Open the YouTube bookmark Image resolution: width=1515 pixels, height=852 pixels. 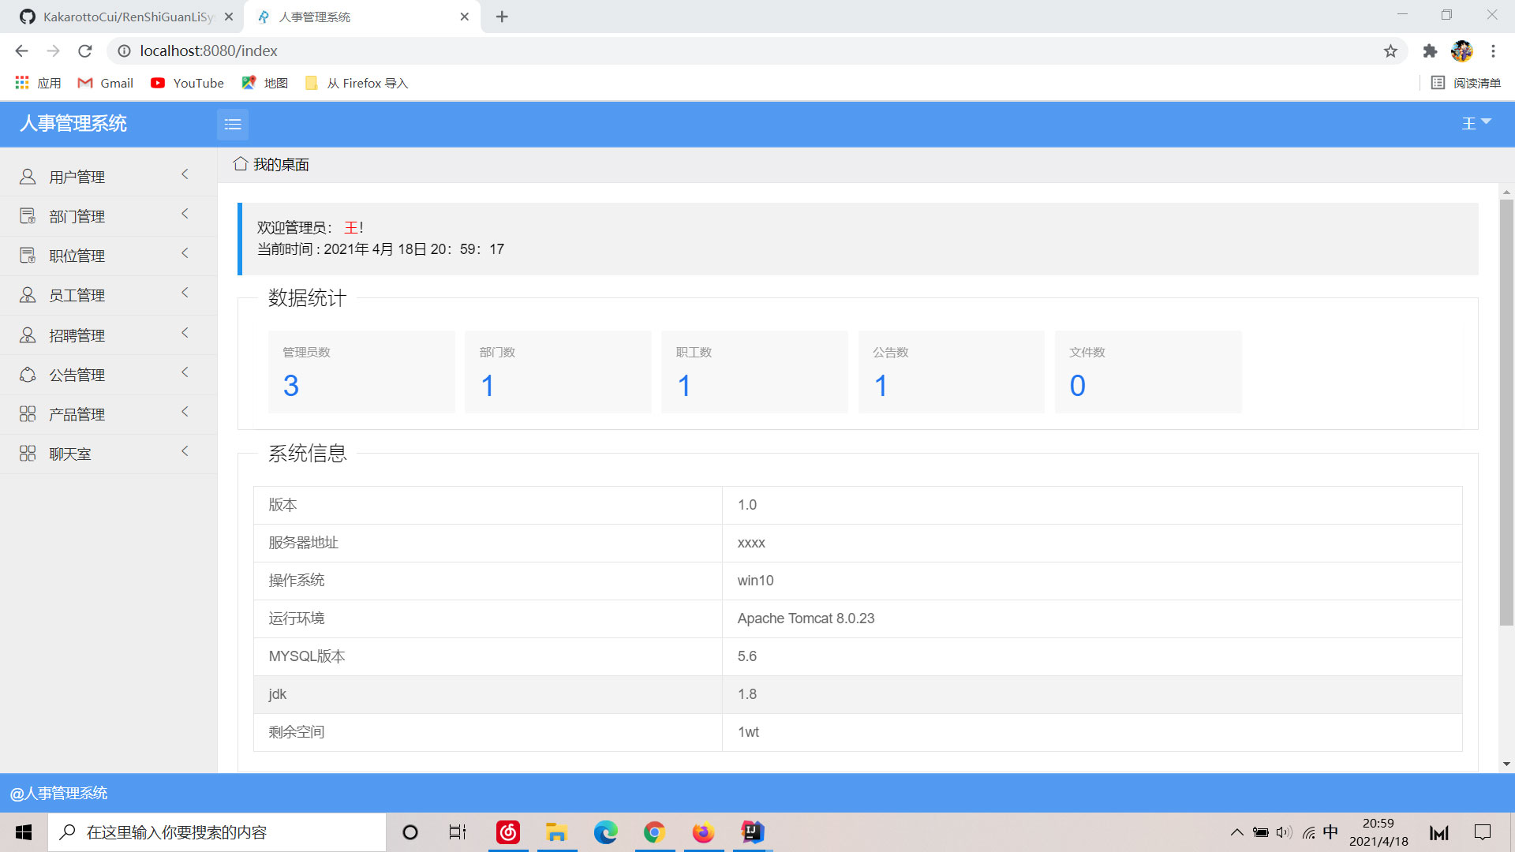187,83
